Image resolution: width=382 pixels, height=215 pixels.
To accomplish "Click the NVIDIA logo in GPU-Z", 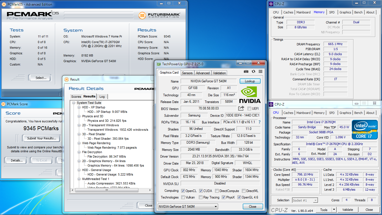I will 250,95.
